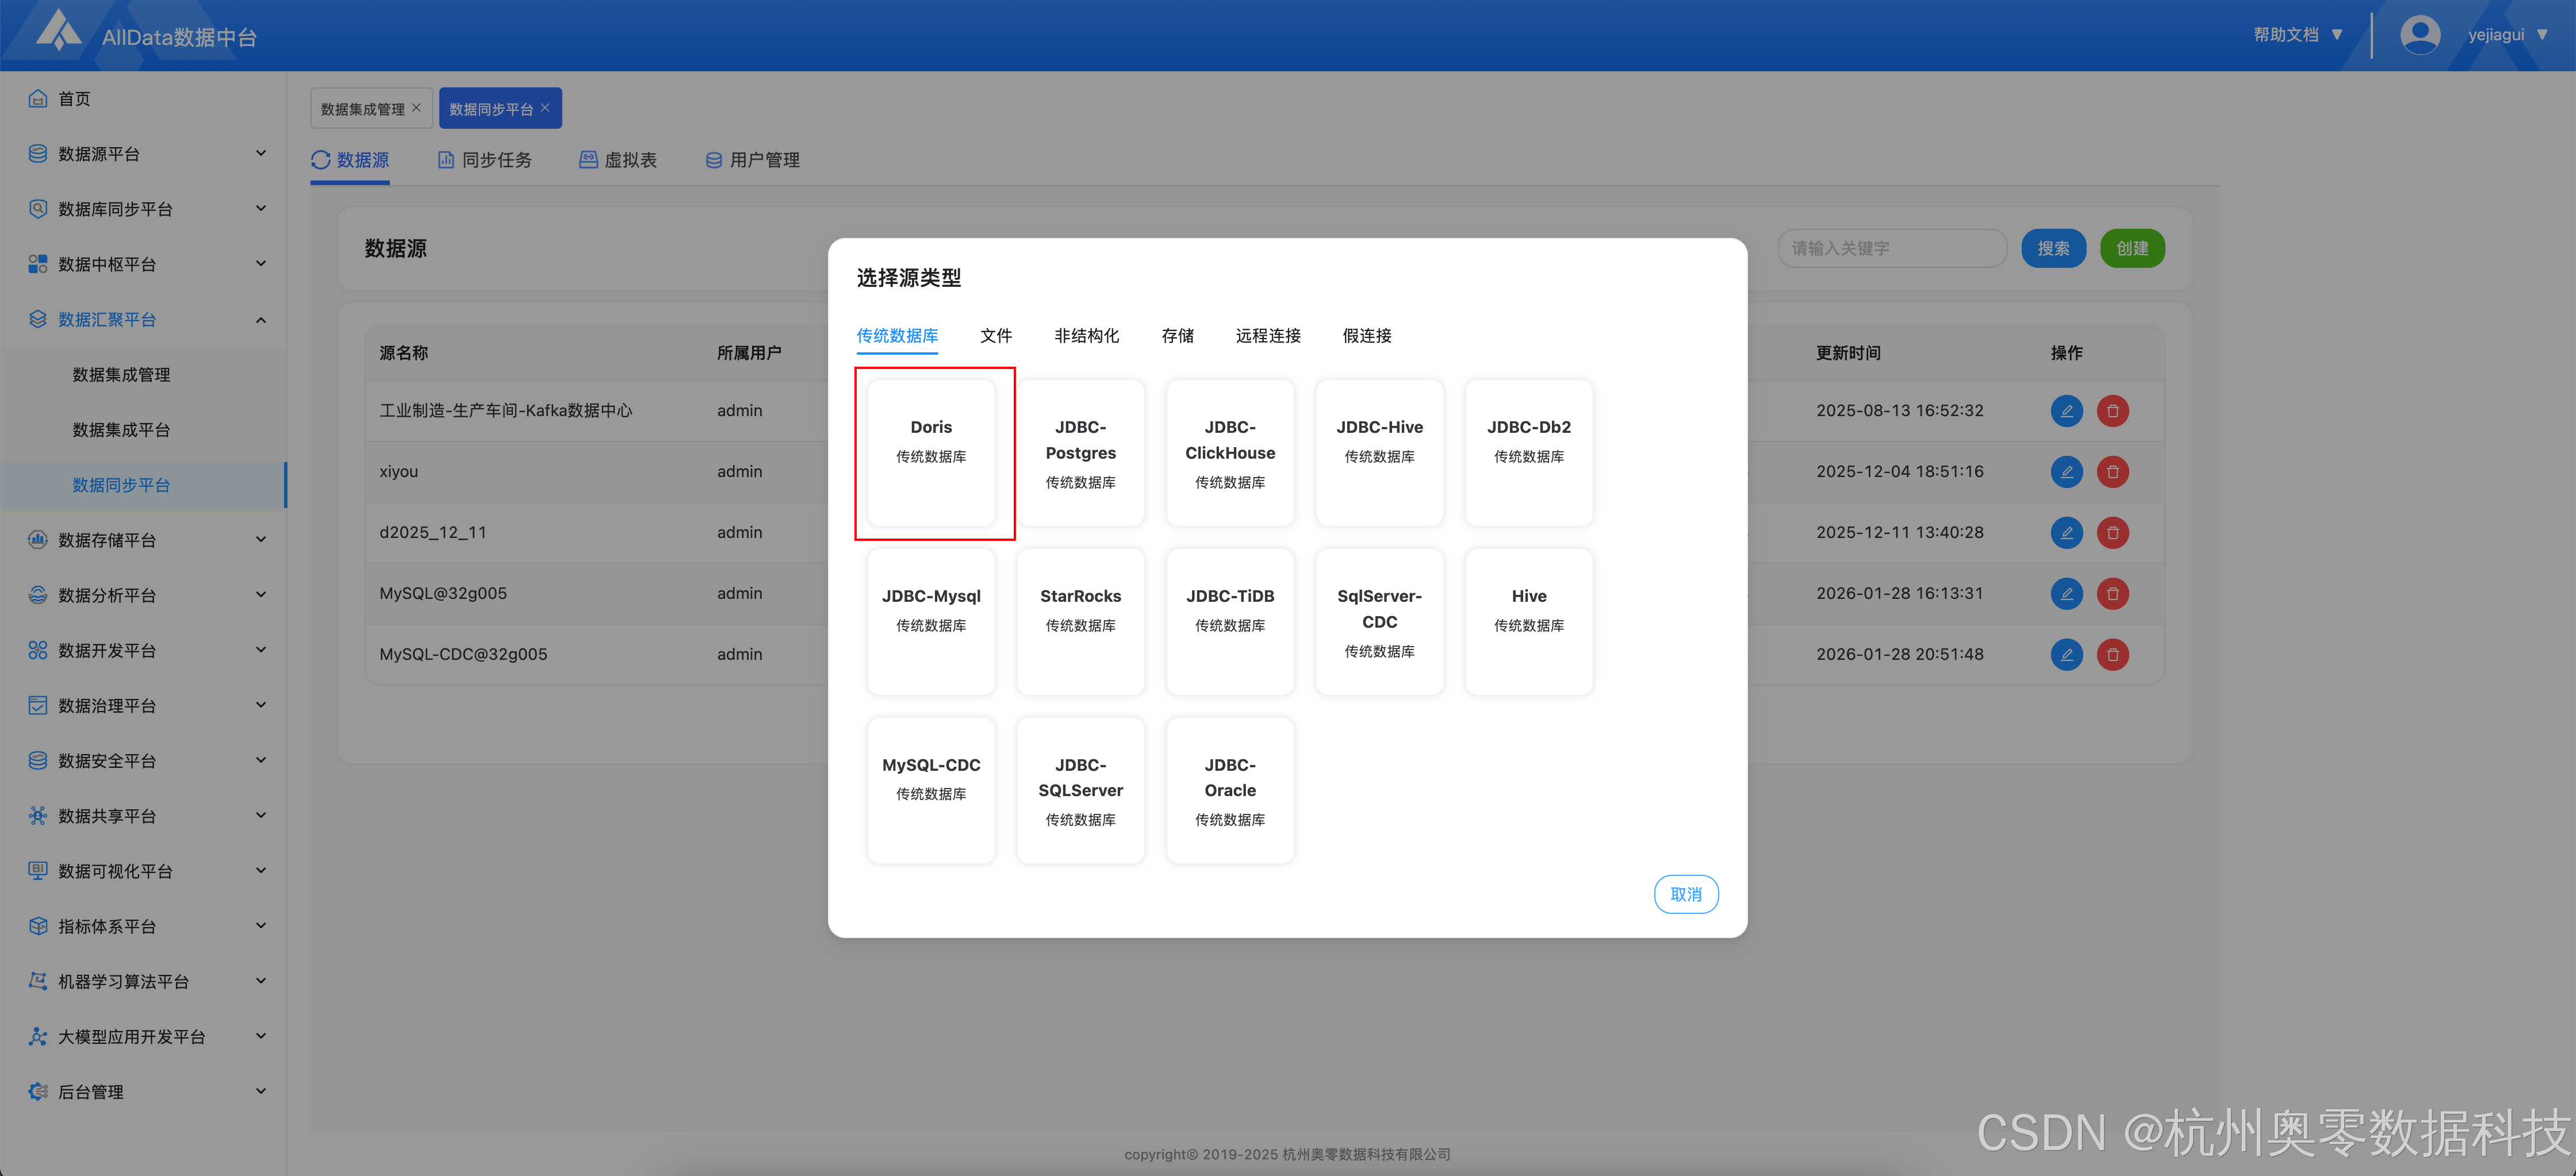
Task: Click delete icon for Kafka数据中心 row
Action: pyautogui.click(x=2112, y=410)
